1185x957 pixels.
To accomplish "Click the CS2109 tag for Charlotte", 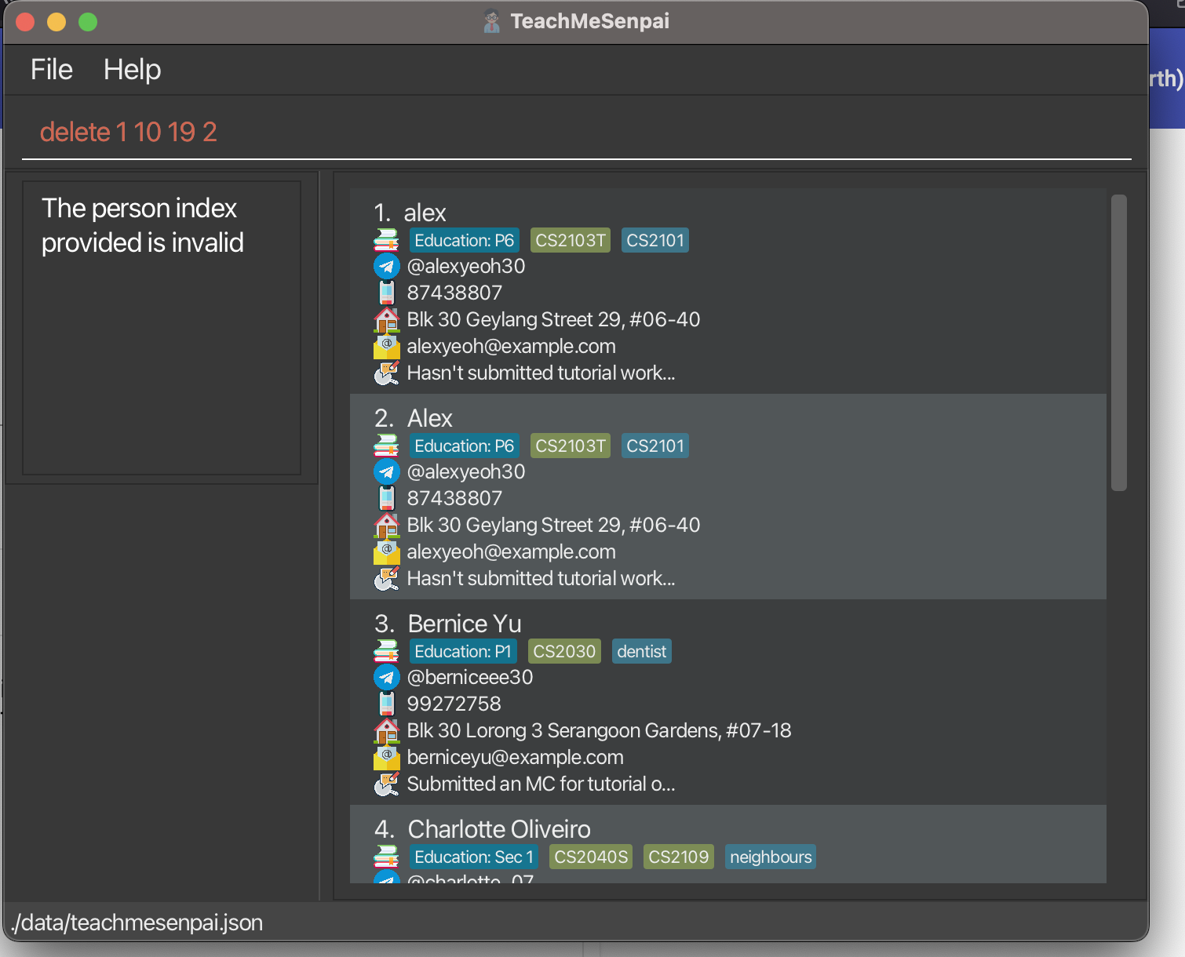I will click(x=679, y=857).
